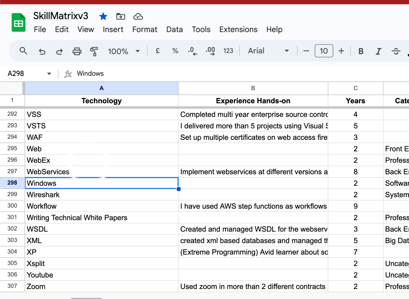Open the zoom 100% dropdown

[x=124, y=51]
